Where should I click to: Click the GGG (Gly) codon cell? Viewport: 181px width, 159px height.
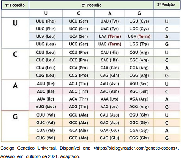139,138
